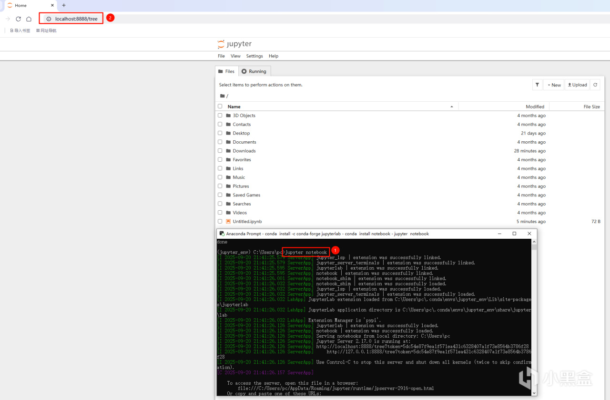Check the Downloads row checkbox
Image resolution: width=610 pixels, height=400 pixels.
coord(220,151)
